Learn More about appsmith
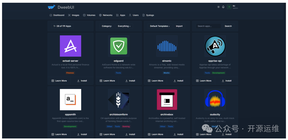 point(59,134)
